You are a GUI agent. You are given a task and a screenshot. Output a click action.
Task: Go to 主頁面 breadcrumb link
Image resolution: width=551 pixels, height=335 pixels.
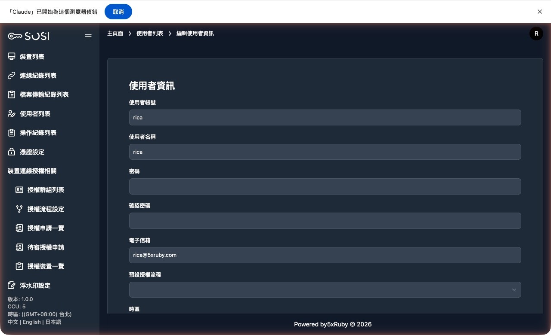click(x=115, y=33)
